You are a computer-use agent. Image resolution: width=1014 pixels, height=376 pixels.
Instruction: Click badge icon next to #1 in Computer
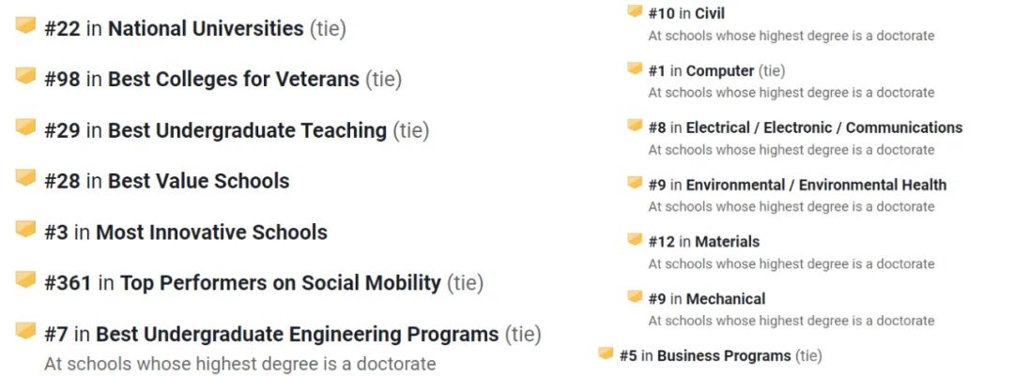click(635, 68)
